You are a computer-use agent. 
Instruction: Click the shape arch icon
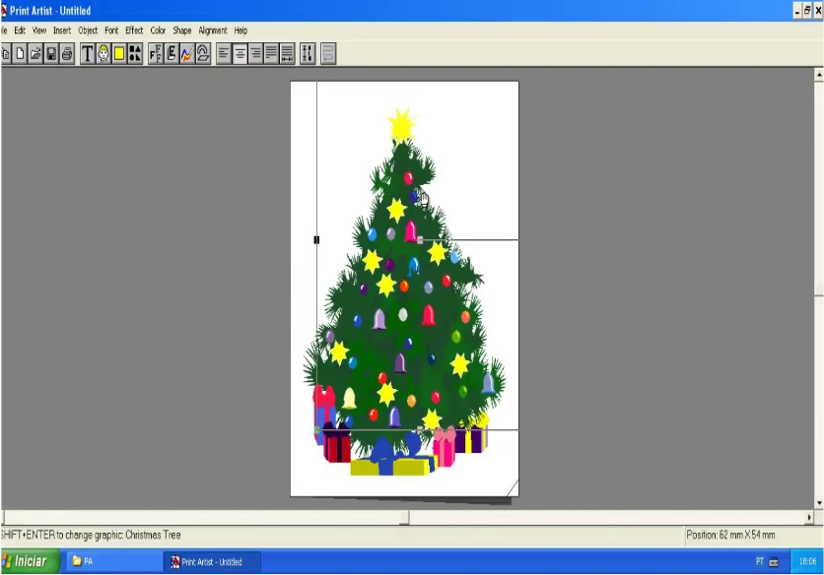203,53
